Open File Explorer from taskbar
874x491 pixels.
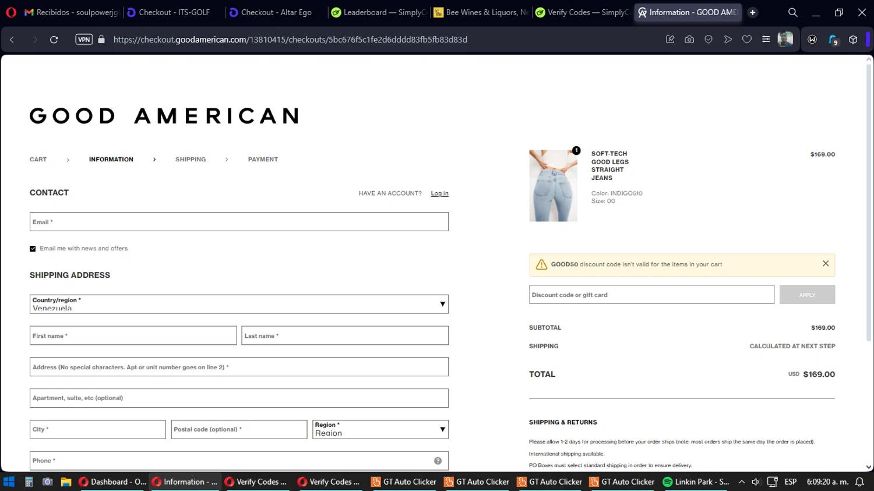(66, 482)
